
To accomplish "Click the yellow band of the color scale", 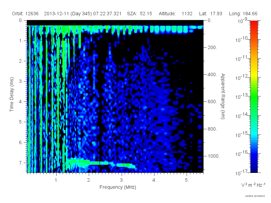I will click(254, 74).
